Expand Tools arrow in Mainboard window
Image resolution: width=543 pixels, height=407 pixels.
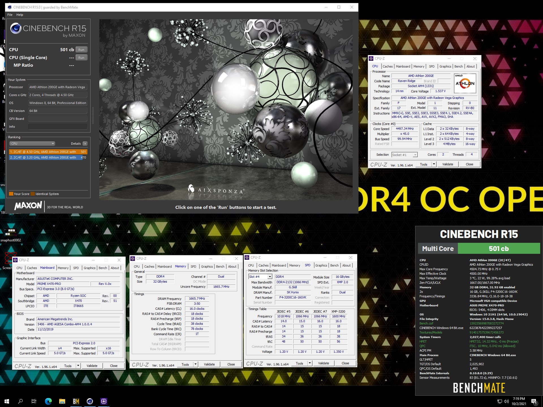78,366
